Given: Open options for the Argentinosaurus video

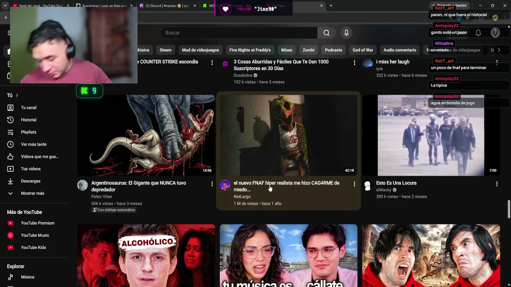Looking at the screenshot, I should pyautogui.click(x=212, y=184).
